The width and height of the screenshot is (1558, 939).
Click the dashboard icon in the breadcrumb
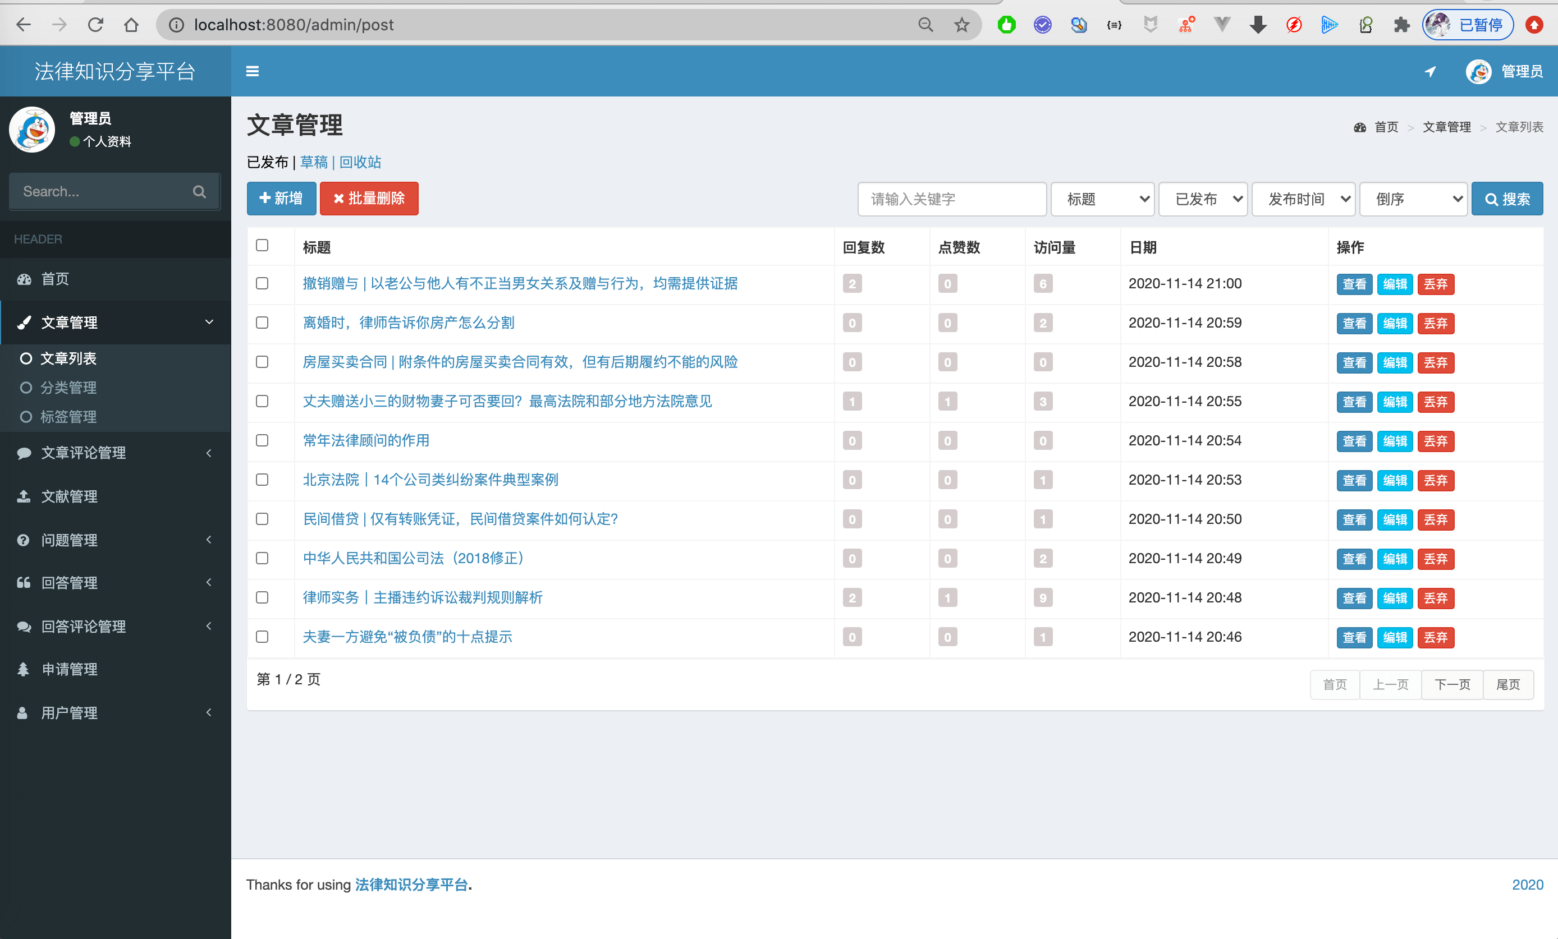(x=1359, y=127)
